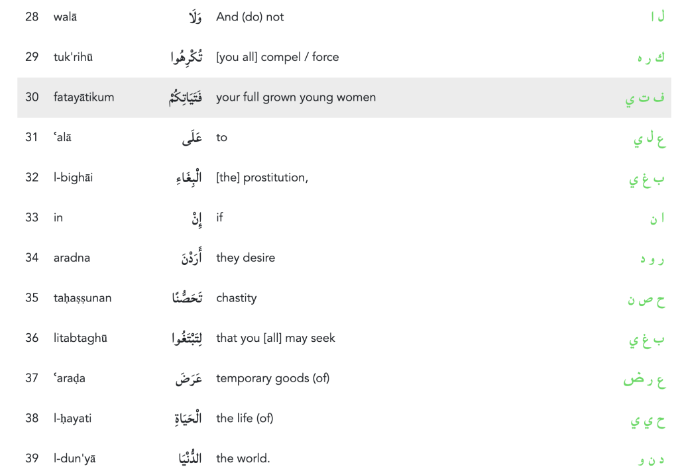Open the root link ح ص ن
The height and width of the screenshot is (471, 678).
pyautogui.click(x=646, y=299)
